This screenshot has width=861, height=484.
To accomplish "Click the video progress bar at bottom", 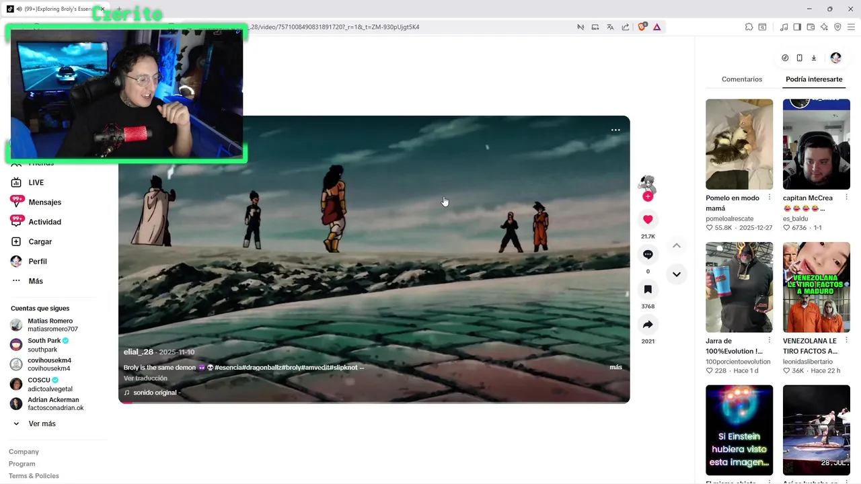I will point(374,402).
